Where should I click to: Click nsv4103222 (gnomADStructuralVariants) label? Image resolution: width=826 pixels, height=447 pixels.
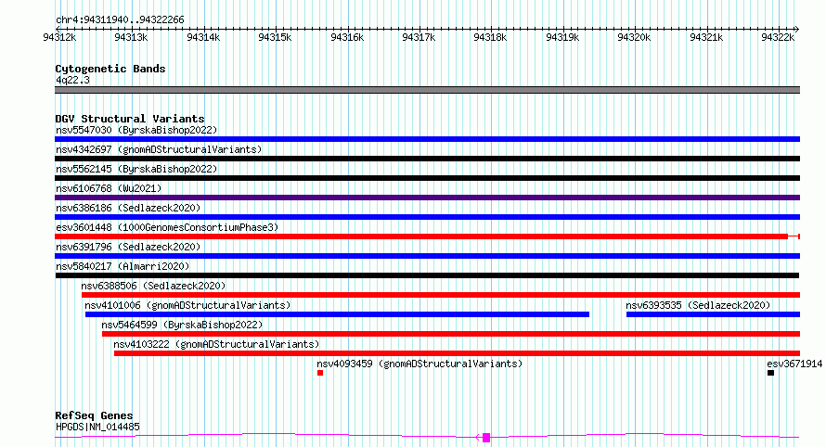216,344
